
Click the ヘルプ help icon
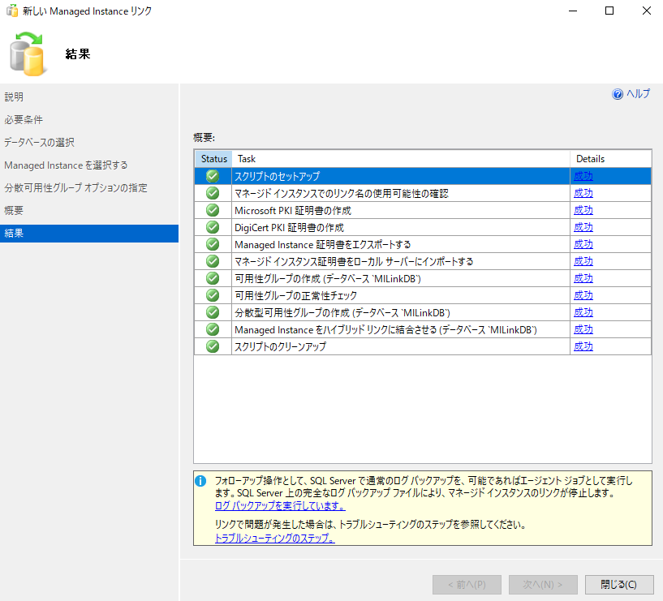tap(618, 94)
